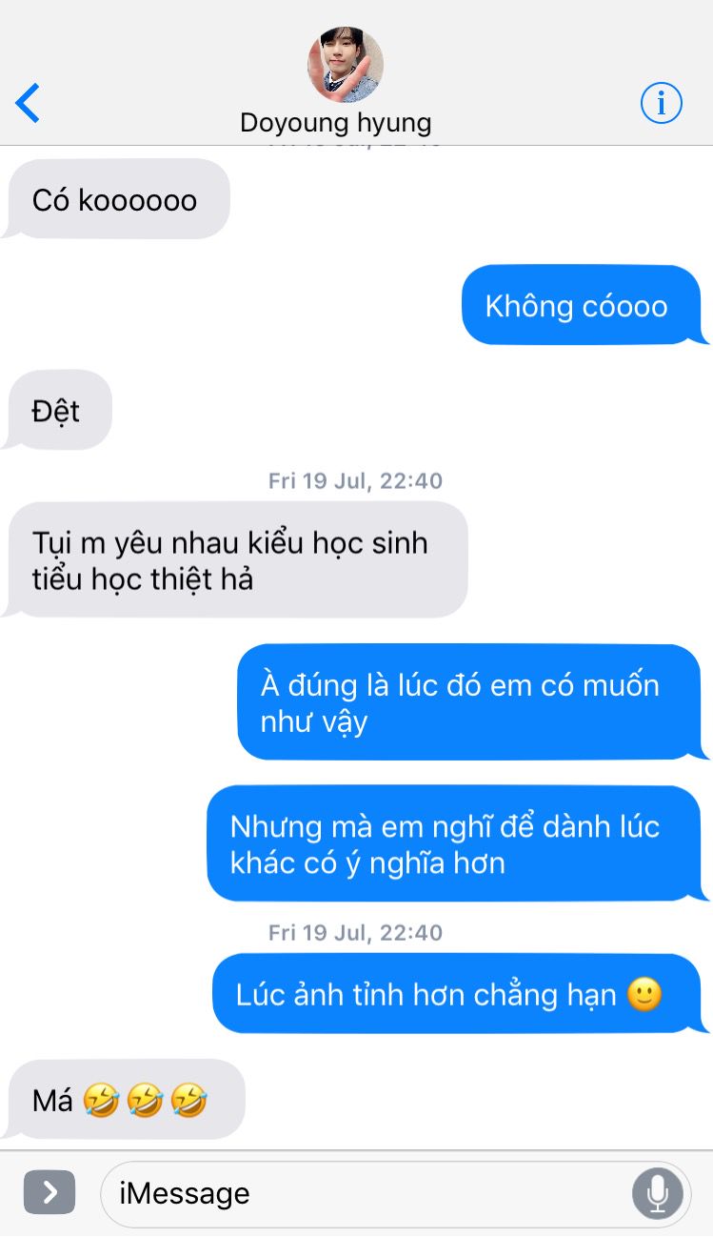Select the "Có koooooo" message bubble
This screenshot has width=713, height=1237.
click(116, 199)
